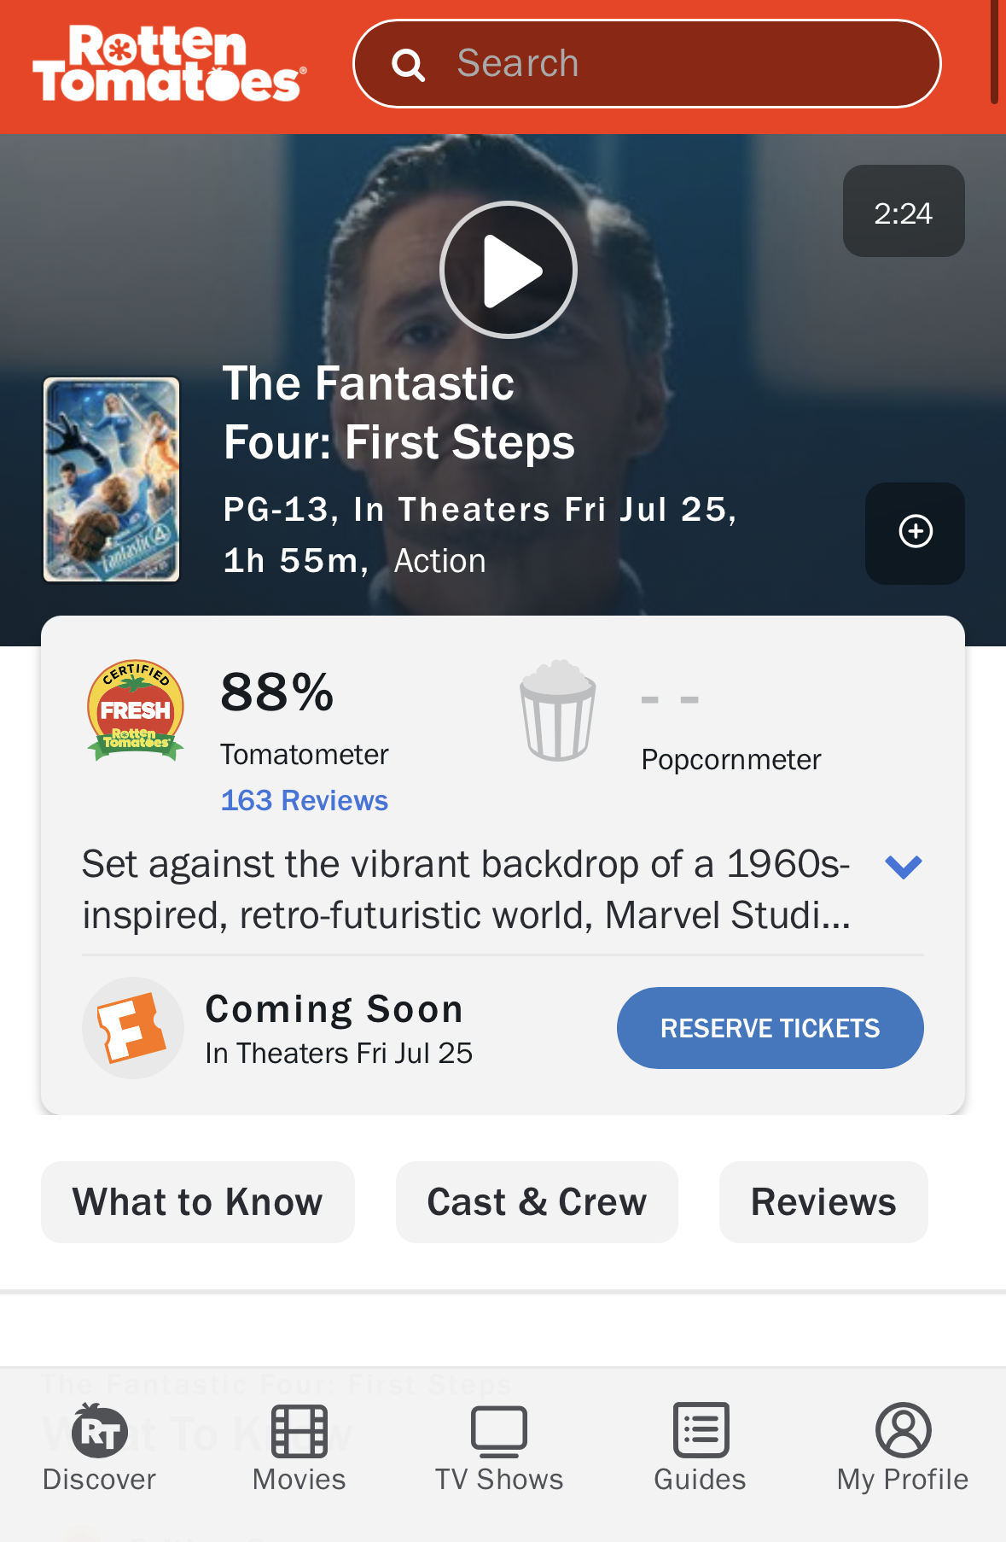The image size is (1006, 1542).
Task: Jump to Reviews section
Action: click(823, 1202)
